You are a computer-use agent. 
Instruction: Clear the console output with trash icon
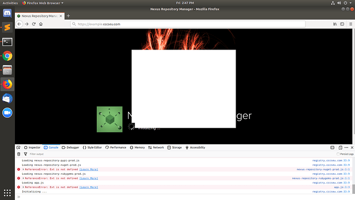pos(19,154)
